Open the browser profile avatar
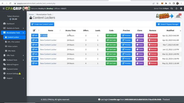 pyautogui.click(x=178, y=3)
